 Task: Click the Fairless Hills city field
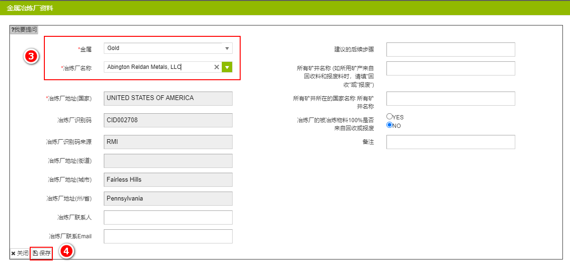(x=168, y=180)
